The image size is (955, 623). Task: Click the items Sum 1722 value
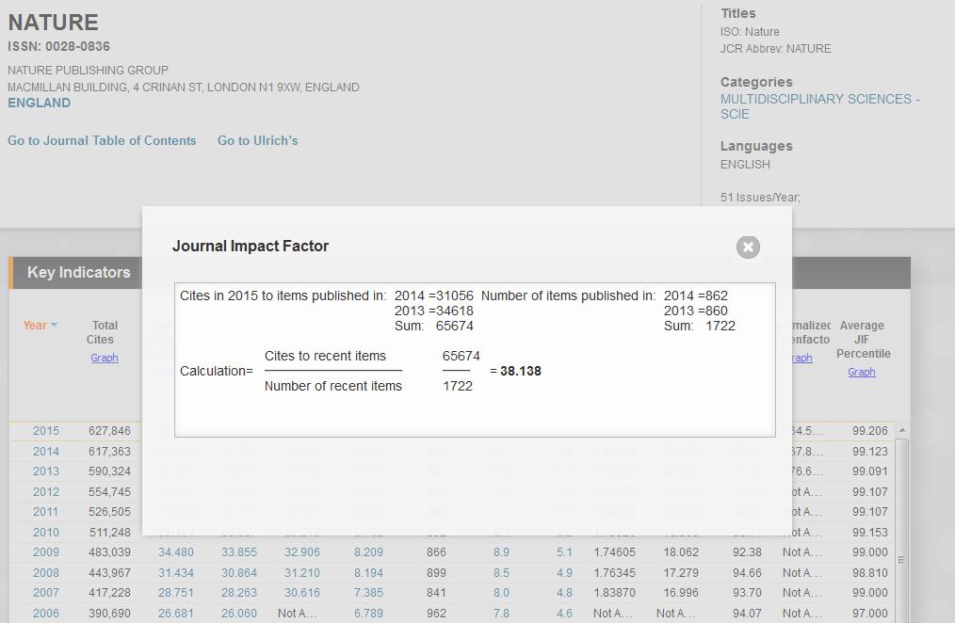[720, 327]
